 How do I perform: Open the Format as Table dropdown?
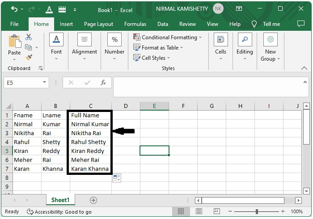coord(159,48)
